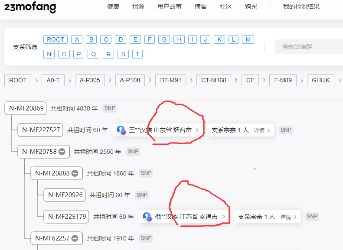The height and width of the screenshot is (250, 343).
Task: Open the 购买 page
Action: [x=251, y=7]
